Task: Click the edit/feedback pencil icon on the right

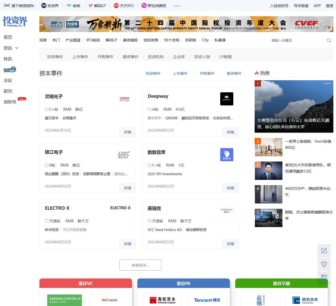Action: click(x=324, y=250)
